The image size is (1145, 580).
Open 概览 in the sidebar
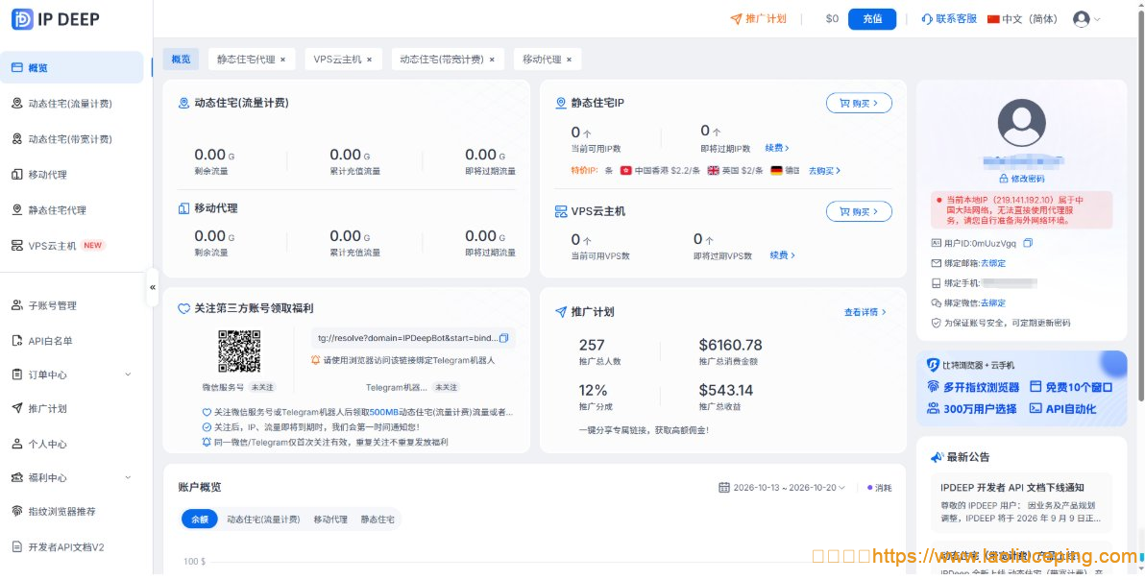pyautogui.click(x=71, y=68)
